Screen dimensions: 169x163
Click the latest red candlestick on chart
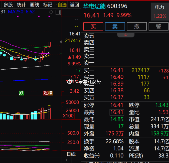pos(49,44)
